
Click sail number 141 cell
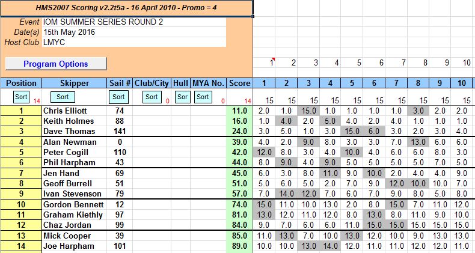(119, 131)
